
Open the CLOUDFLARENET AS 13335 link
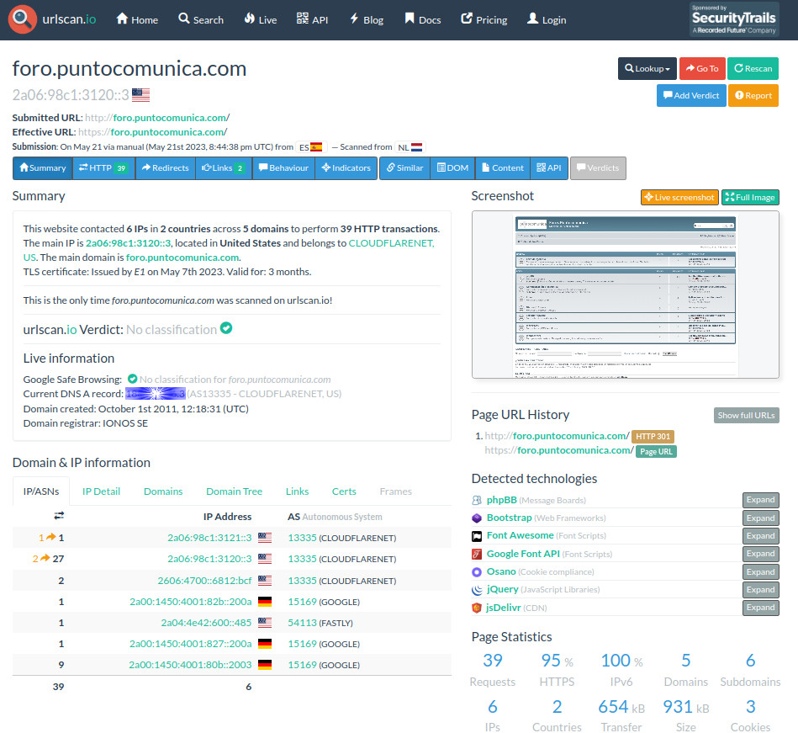pyautogui.click(x=302, y=538)
